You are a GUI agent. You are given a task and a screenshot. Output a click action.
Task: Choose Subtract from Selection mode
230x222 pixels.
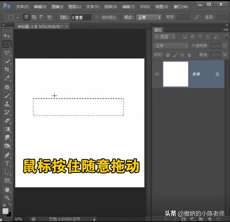point(42,17)
